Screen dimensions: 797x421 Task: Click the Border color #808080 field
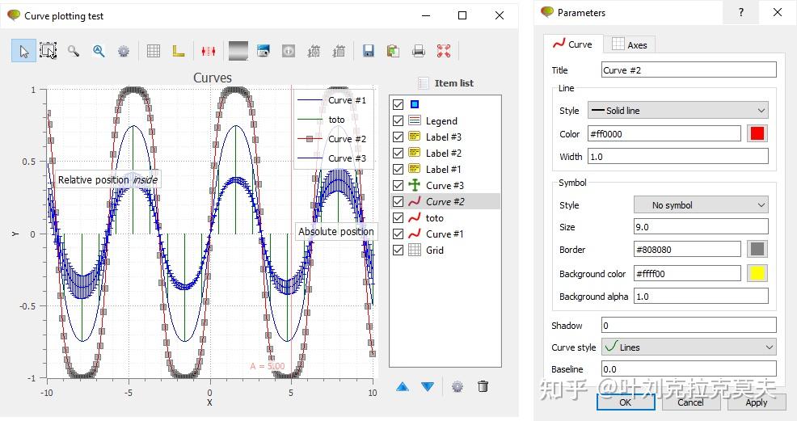click(687, 250)
